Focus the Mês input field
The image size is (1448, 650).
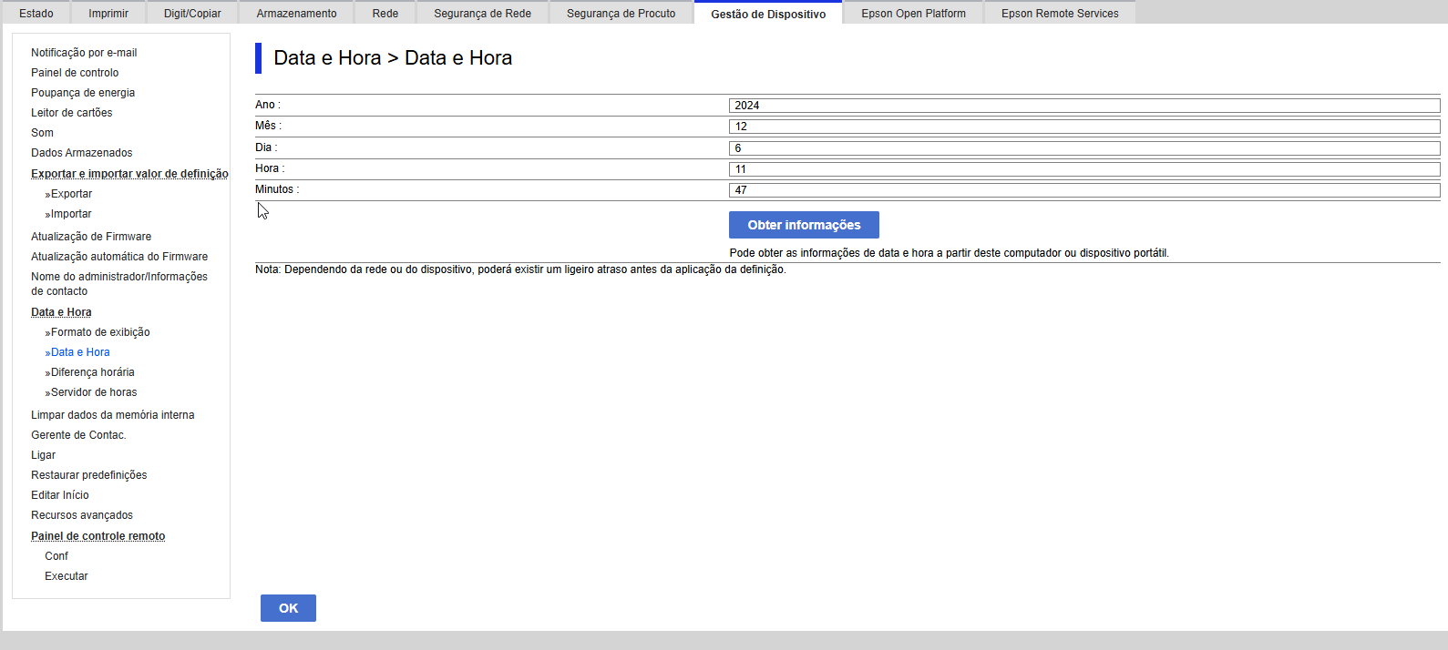(x=1083, y=127)
